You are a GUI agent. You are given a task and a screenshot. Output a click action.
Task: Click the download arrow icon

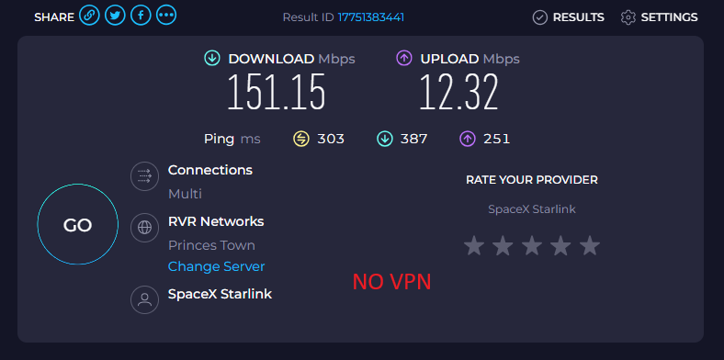[212, 59]
